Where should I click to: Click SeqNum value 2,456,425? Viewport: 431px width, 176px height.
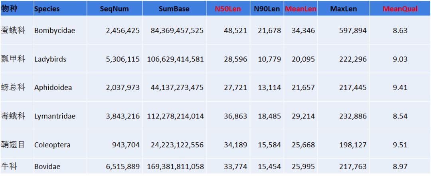tap(123, 31)
